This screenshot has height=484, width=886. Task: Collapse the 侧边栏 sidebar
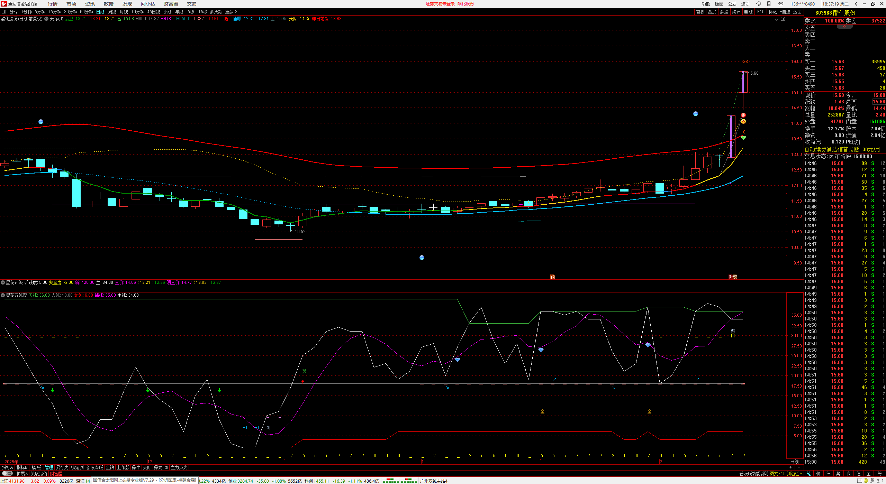point(795,474)
